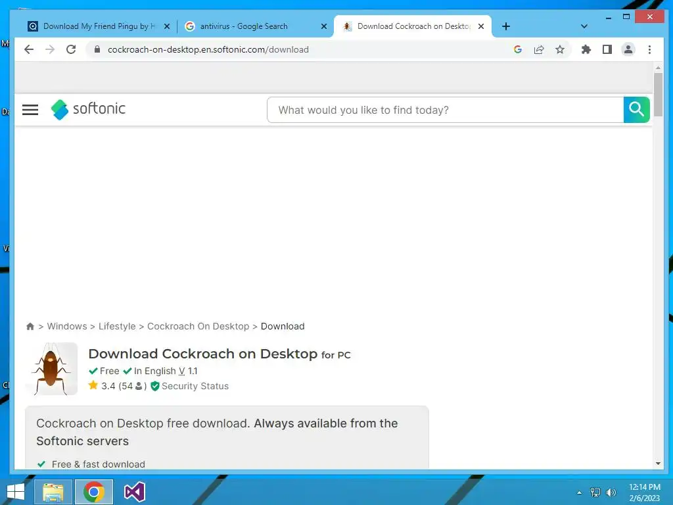Screen dimensions: 673x505
Task: Launch Visual Studio from the taskbar
Action: (134, 492)
